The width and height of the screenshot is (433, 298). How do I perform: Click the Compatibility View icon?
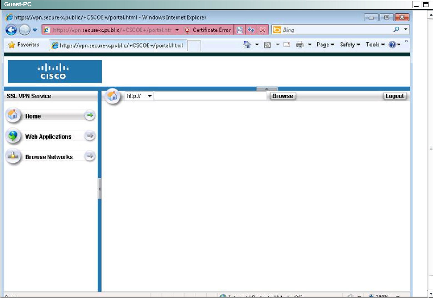(x=240, y=30)
